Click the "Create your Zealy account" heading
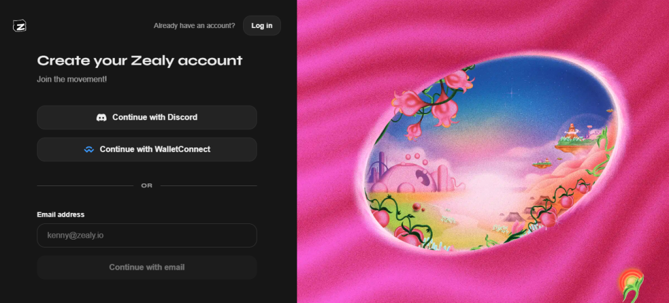This screenshot has width=669, height=303. click(140, 61)
